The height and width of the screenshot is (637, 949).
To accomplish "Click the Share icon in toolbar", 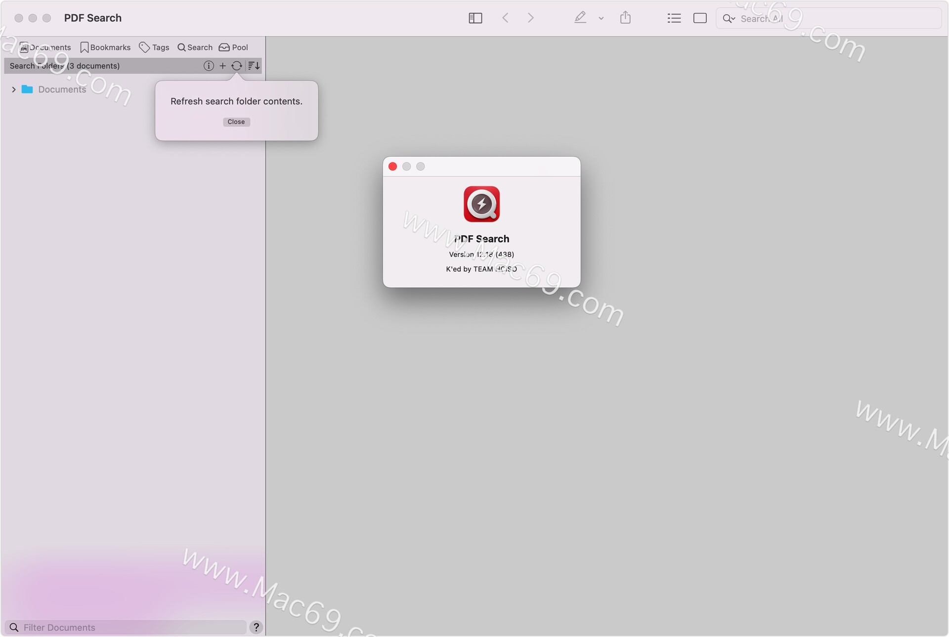I will [x=625, y=18].
